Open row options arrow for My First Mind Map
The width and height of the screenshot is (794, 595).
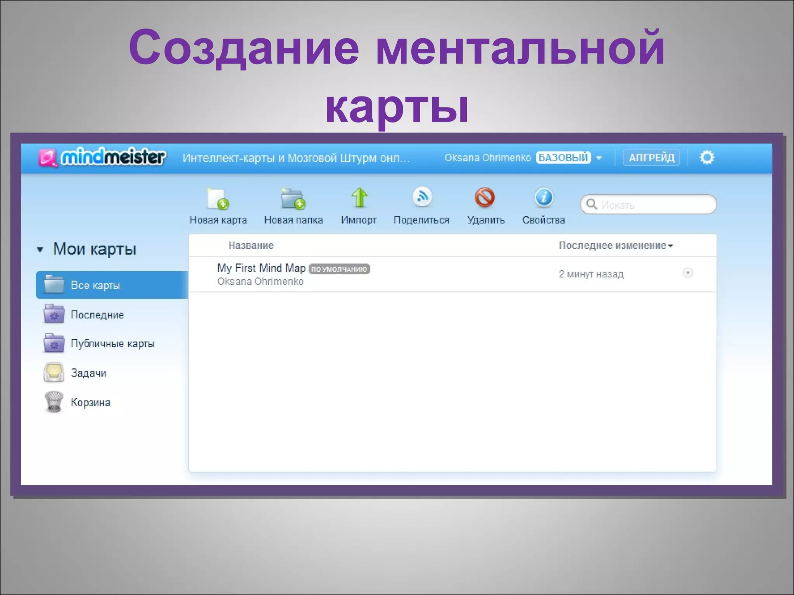[687, 273]
